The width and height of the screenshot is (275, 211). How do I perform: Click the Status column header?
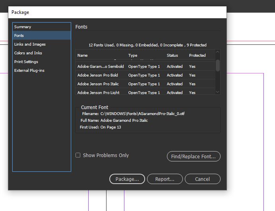coord(172,56)
